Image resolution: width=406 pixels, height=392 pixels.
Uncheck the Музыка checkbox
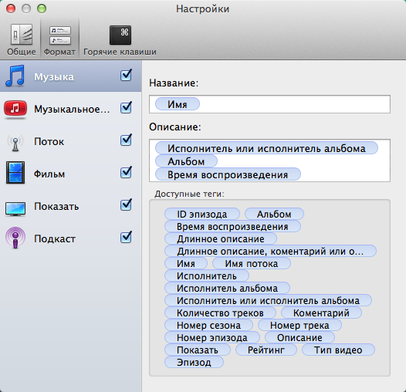(126, 76)
